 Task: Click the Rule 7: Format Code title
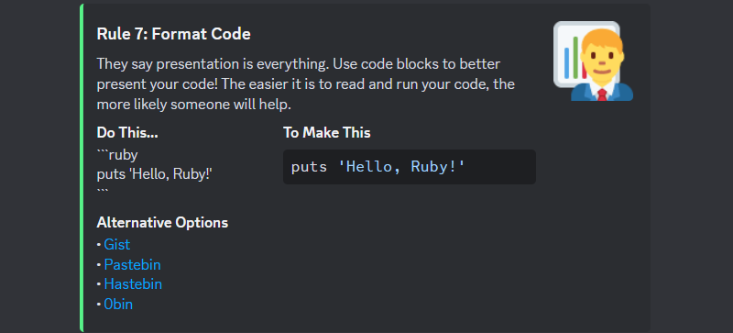point(173,34)
